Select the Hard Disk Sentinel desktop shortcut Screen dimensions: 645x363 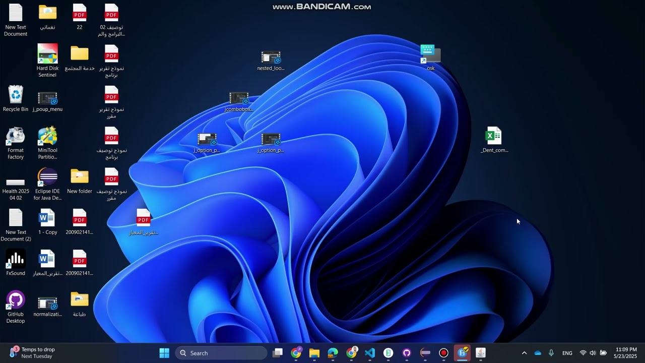click(x=47, y=60)
